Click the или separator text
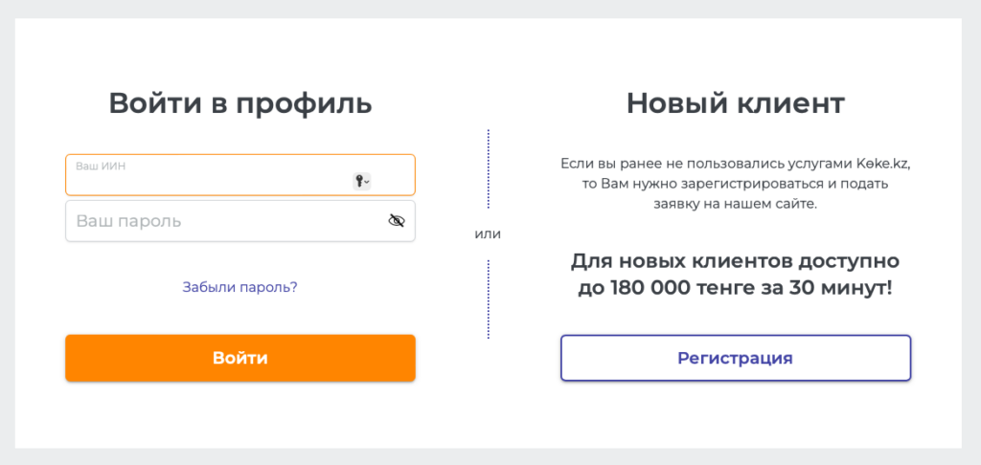The width and height of the screenshot is (981, 465). pyautogui.click(x=488, y=234)
